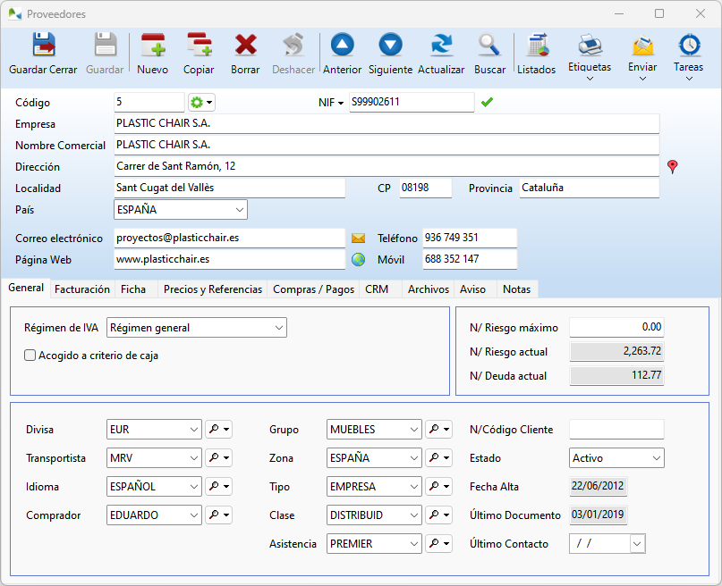
Task: Expand the Régimen de IVA dropdown
Action: coord(278,328)
